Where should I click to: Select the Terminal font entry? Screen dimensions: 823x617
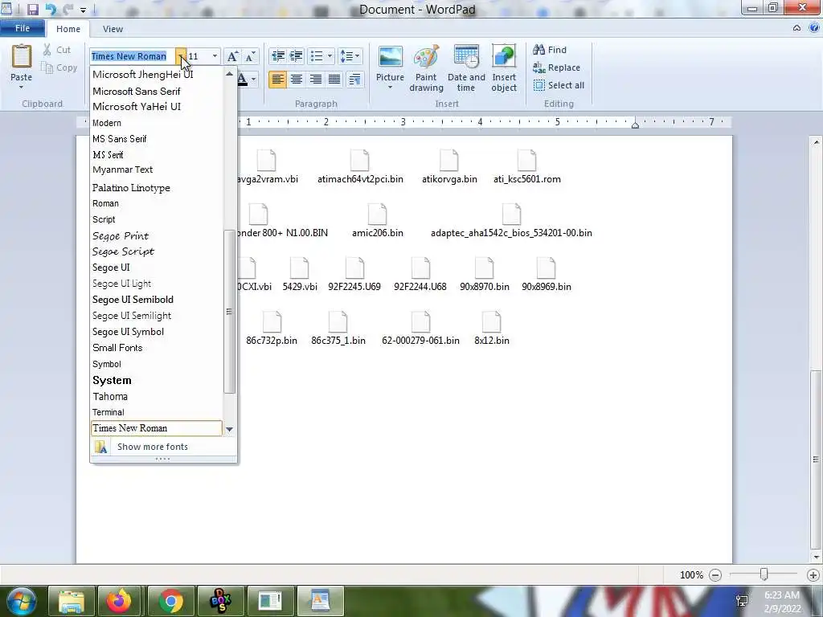pyautogui.click(x=157, y=412)
